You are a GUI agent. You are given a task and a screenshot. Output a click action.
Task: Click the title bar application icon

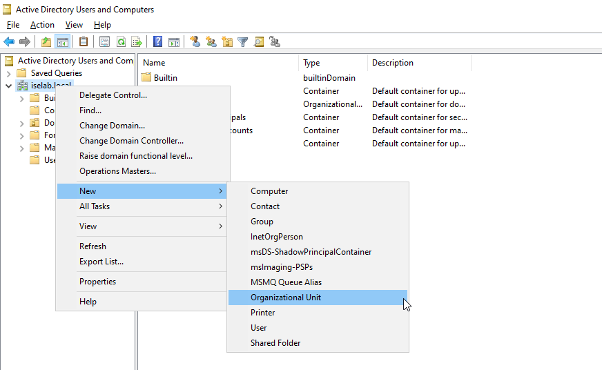coord(7,9)
